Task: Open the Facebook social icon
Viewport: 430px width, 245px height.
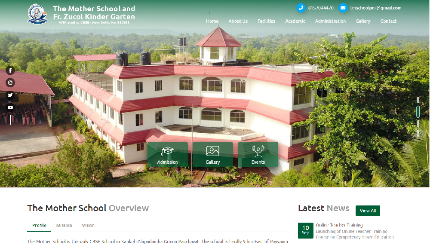Action: point(10,70)
